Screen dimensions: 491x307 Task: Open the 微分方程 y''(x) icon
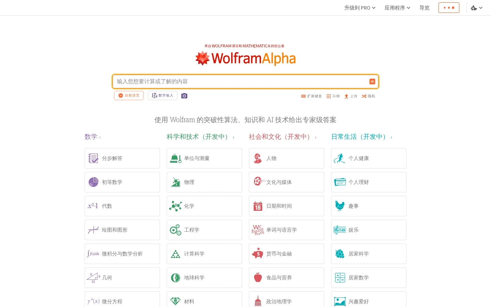coord(93,301)
